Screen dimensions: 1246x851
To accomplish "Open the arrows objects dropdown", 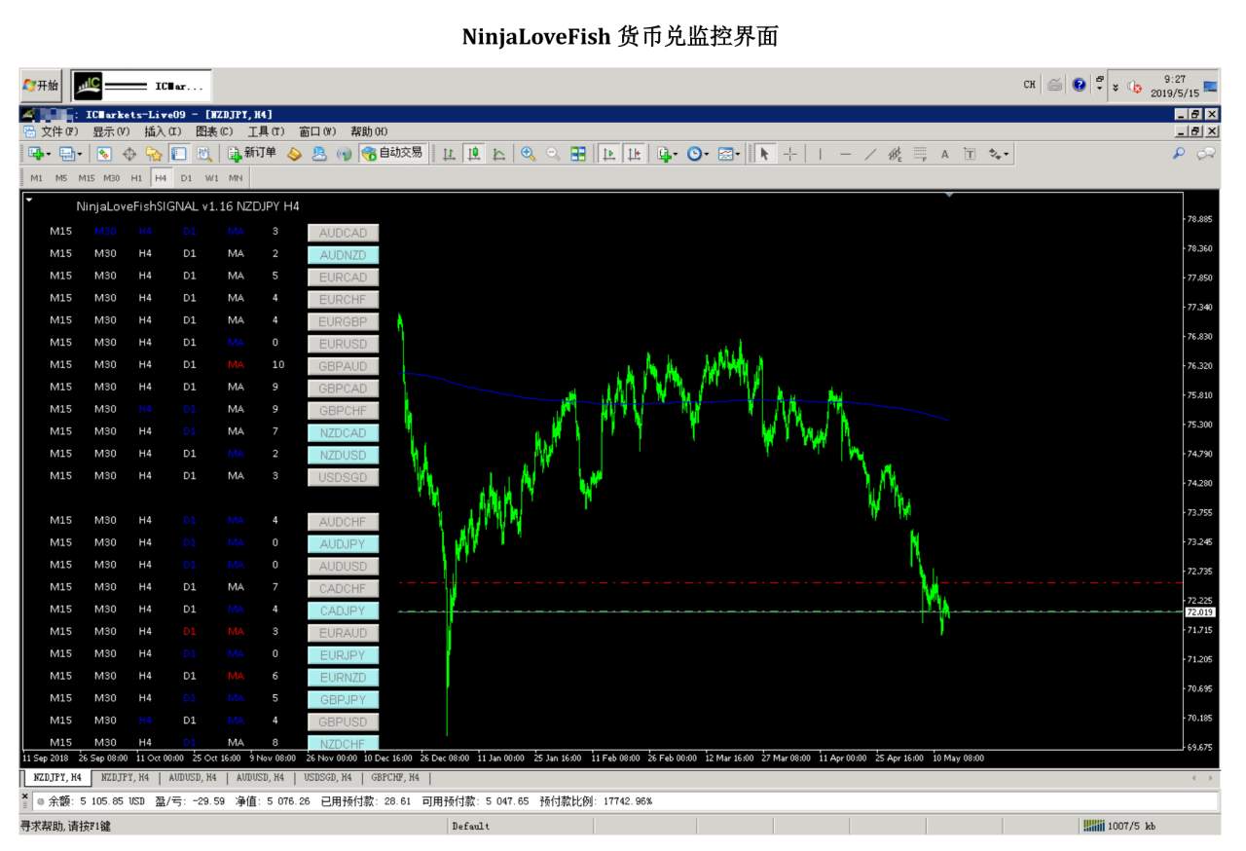I will (x=1008, y=154).
